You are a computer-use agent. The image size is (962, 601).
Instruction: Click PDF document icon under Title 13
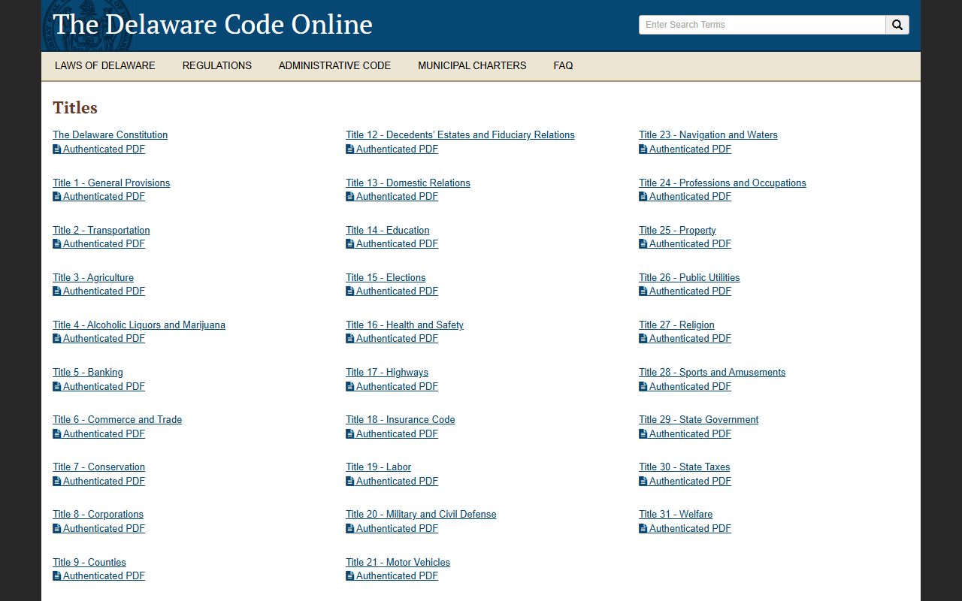pos(350,196)
